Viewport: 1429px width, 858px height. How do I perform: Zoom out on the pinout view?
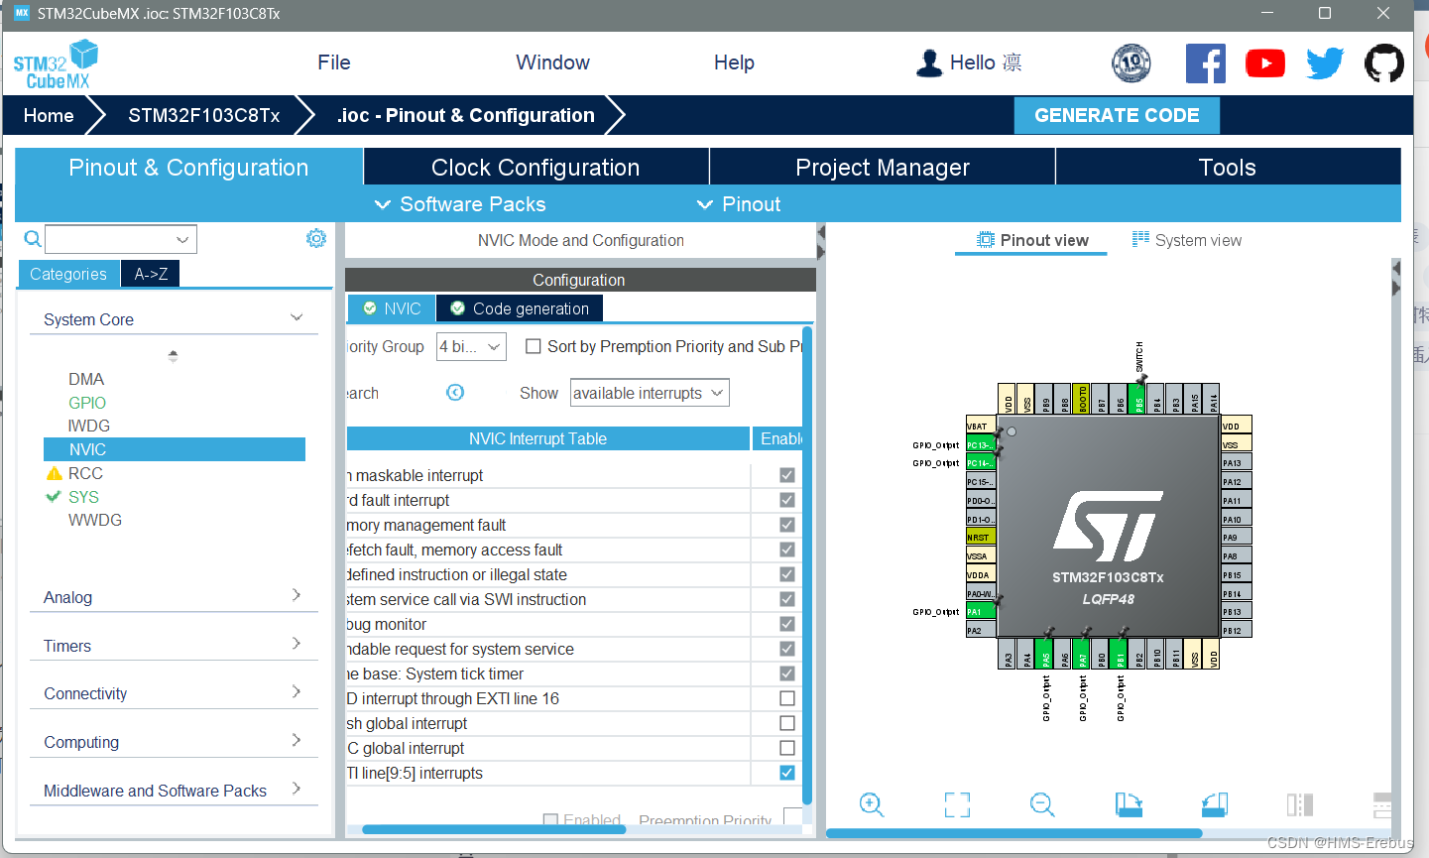click(x=1042, y=804)
